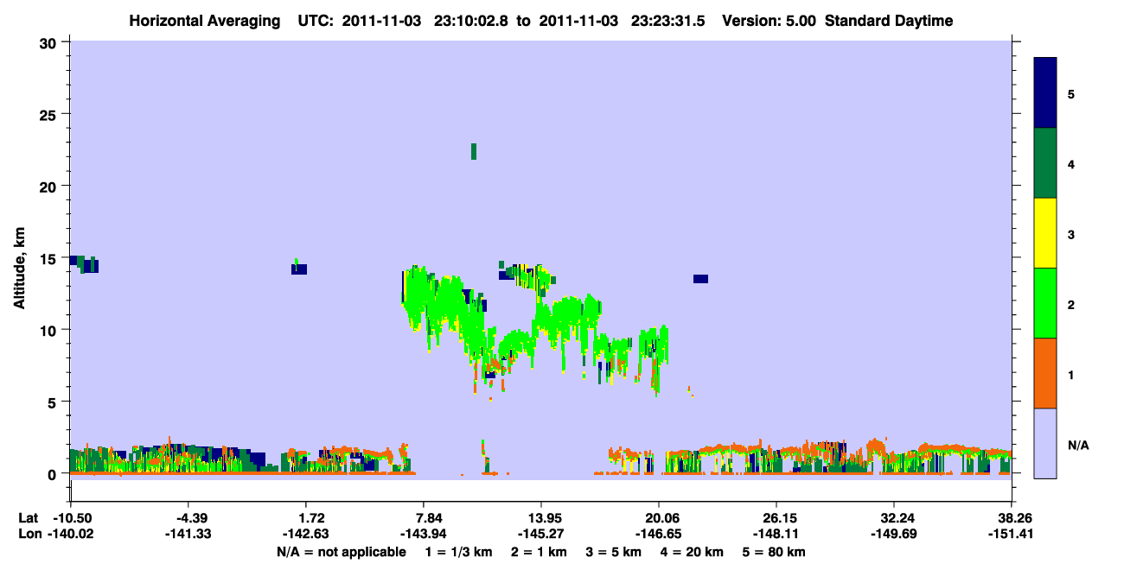The image size is (1124, 576).
Task: Click the yellow colorbar segment labeled 3
Action: (1045, 233)
